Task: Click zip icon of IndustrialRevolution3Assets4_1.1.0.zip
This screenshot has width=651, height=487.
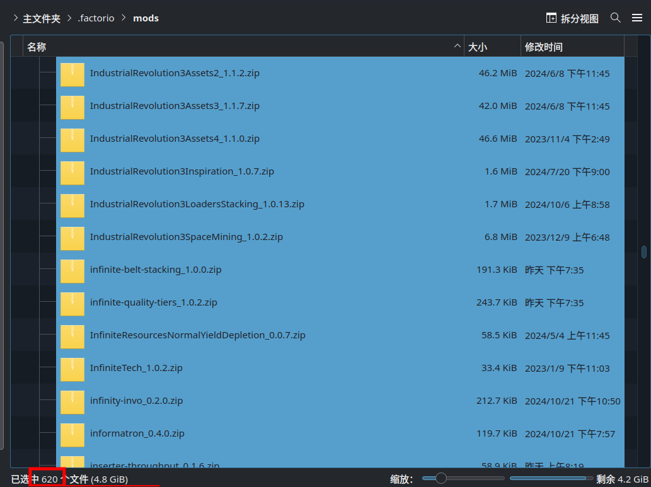Action: [72, 139]
